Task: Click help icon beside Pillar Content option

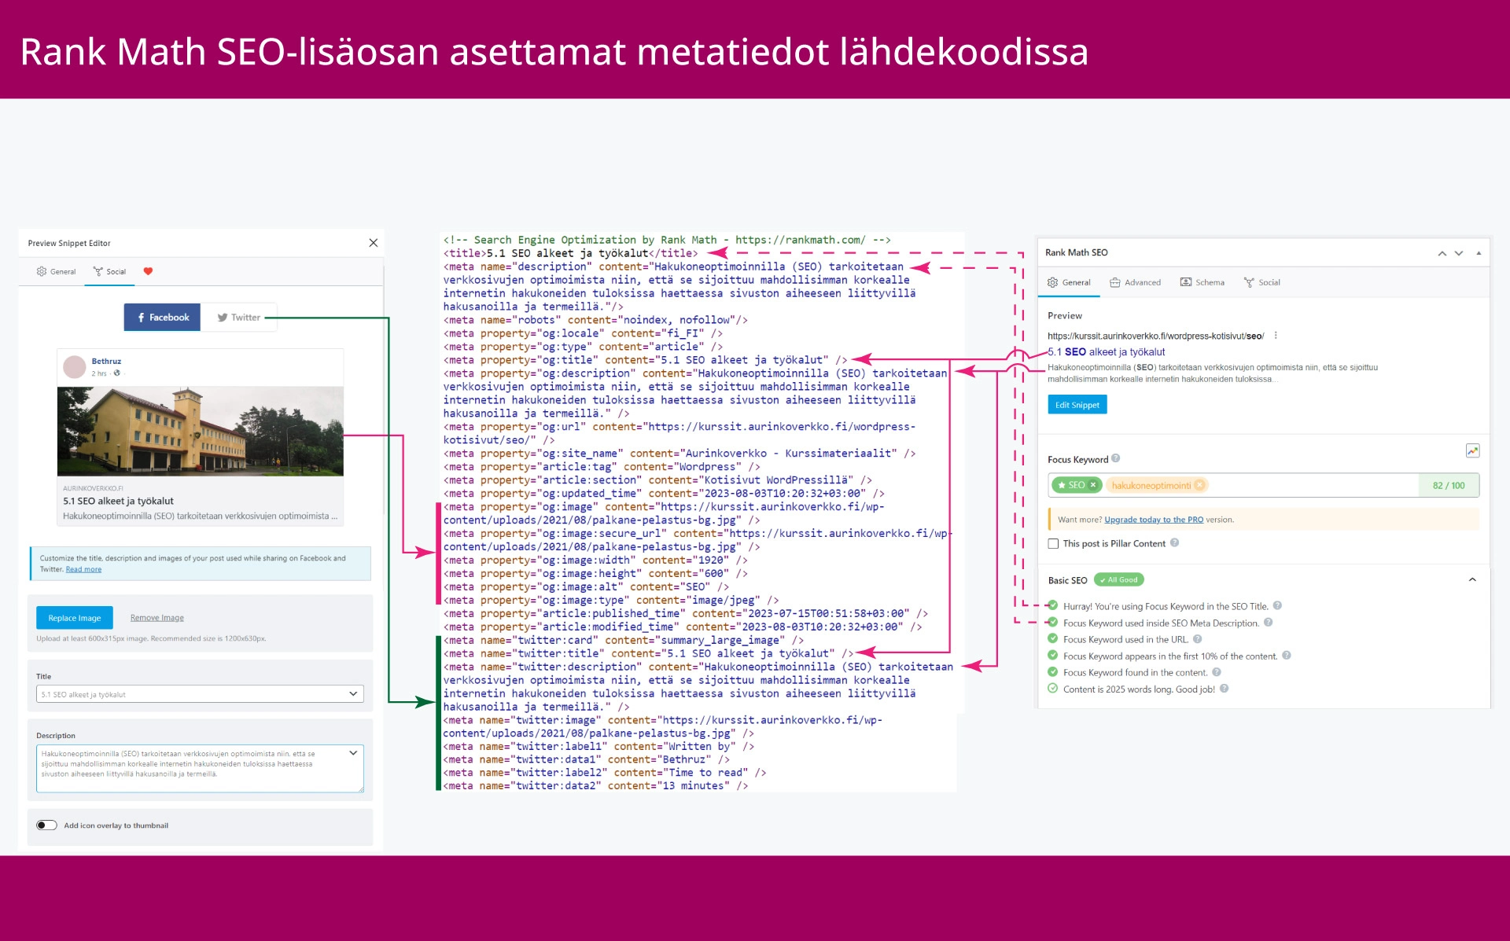Action: tap(1175, 543)
